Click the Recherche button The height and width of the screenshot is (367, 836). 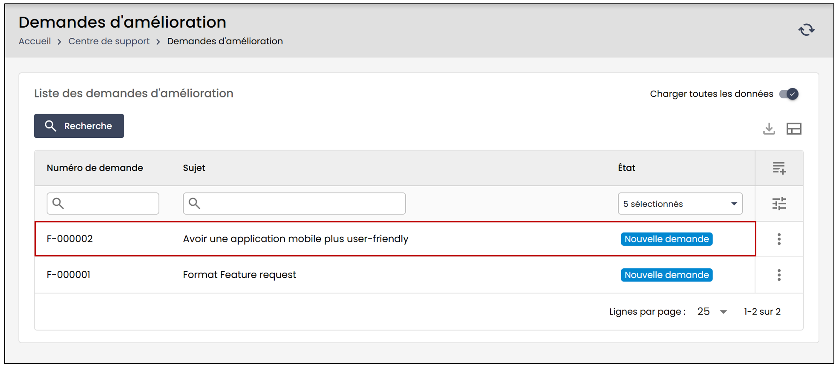pos(79,126)
